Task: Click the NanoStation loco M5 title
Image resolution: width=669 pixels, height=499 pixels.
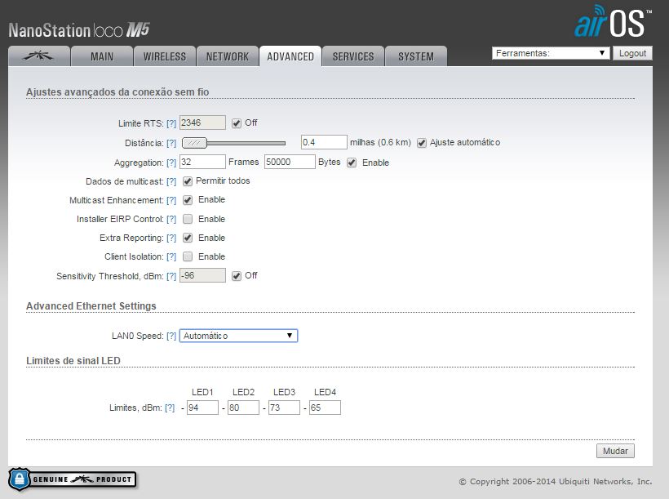Action: click(79, 30)
